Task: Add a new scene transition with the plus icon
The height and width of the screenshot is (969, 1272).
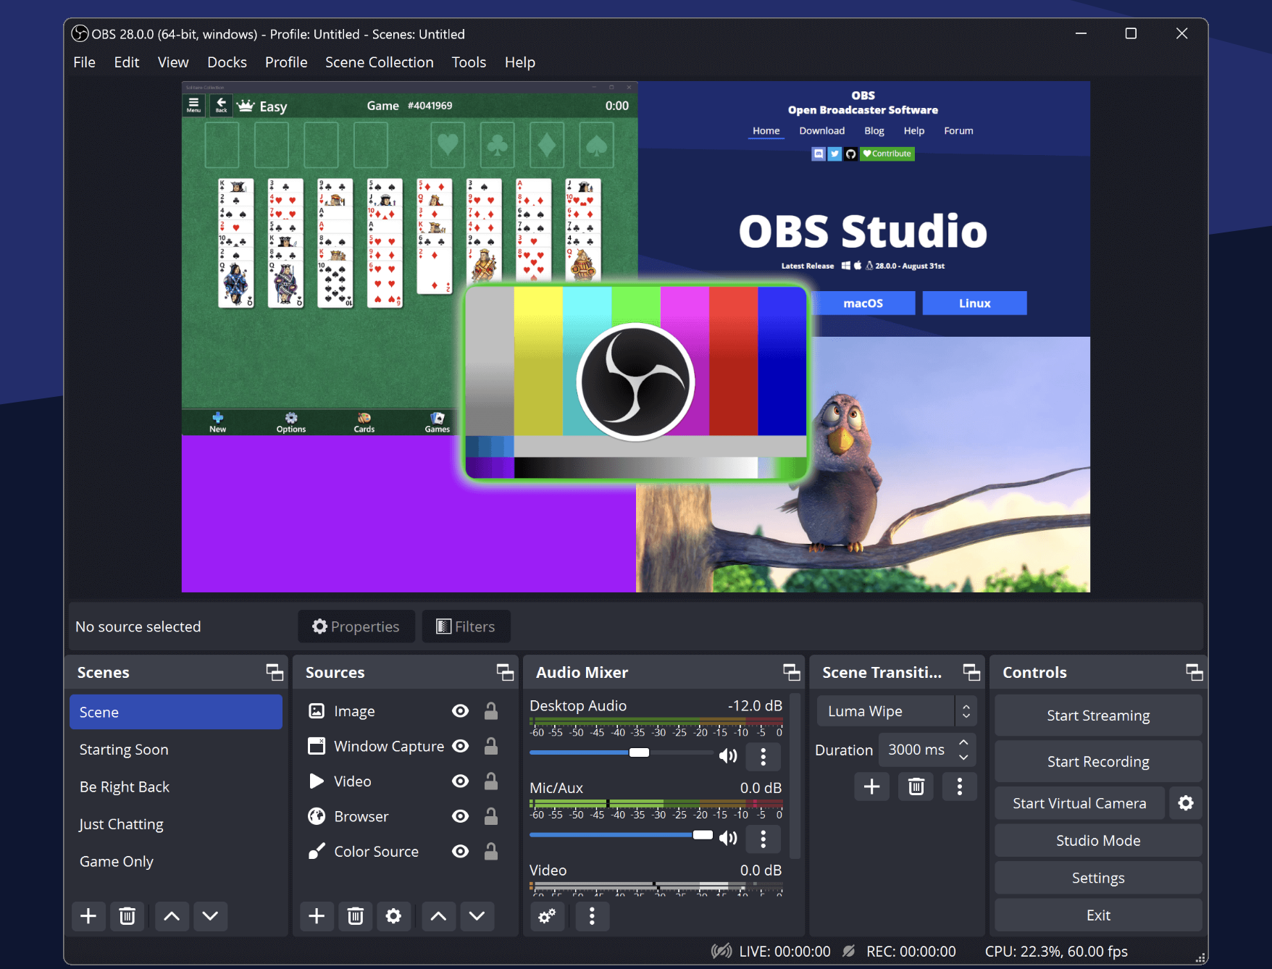Action: 871,786
